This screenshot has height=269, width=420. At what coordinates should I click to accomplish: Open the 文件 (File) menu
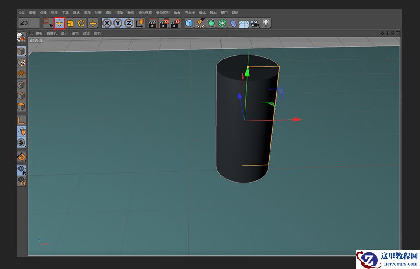pyautogui.click(x=21, y=13)
